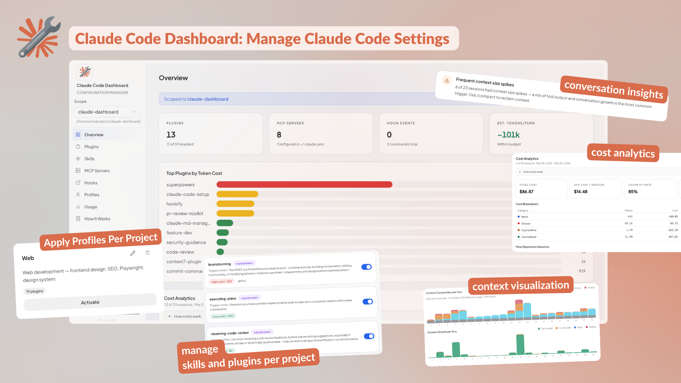This screenshot has width=681, height=383.
Task: Click the How it Works document icon
Action: (78, 219)
